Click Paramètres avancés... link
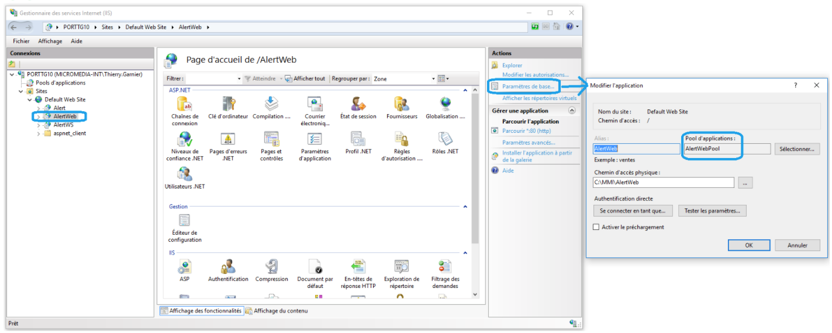The image size is (832, 333). [x=529, y=142]
